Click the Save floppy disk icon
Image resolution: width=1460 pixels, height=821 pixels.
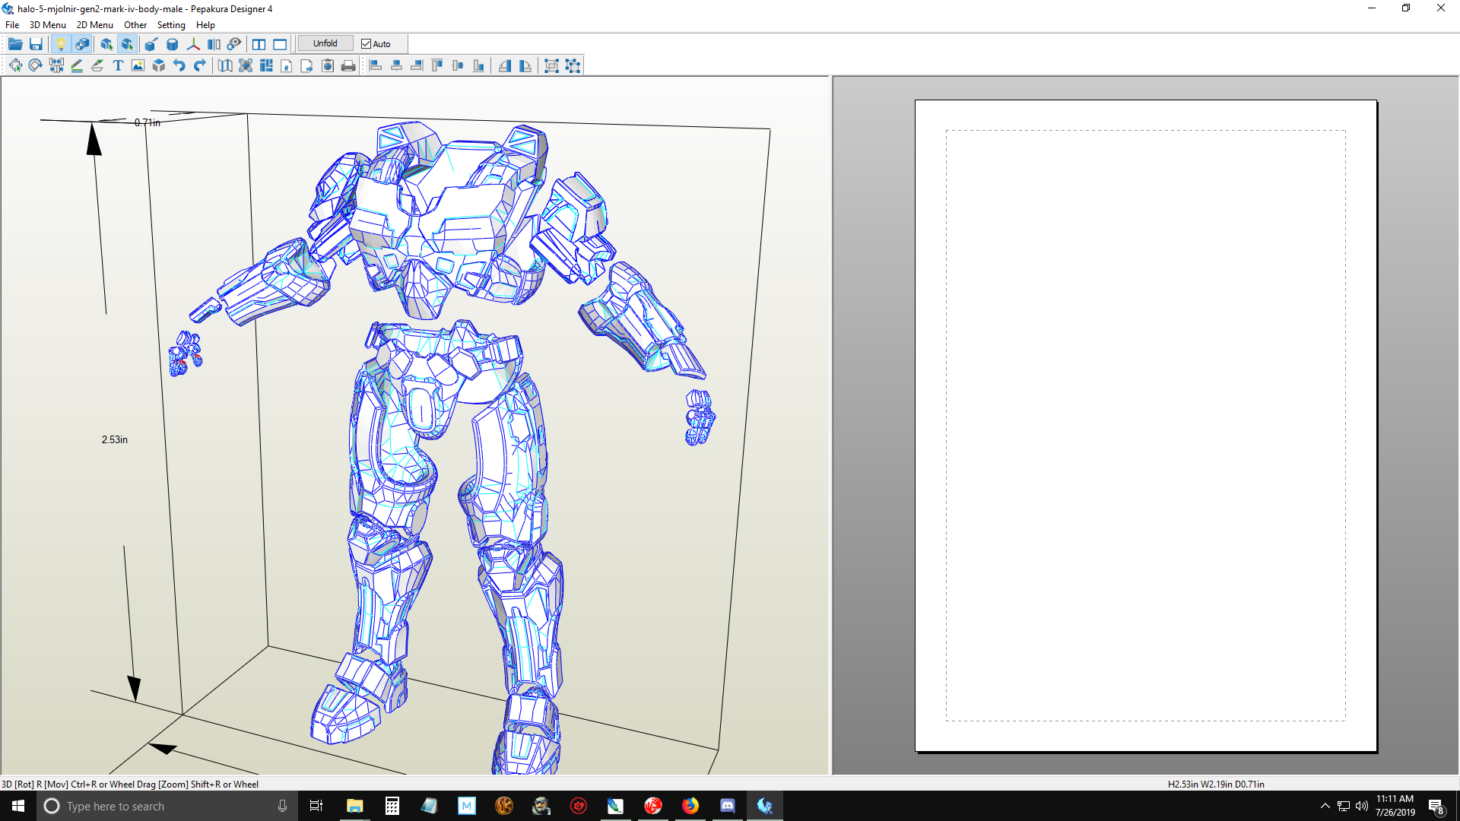(x=36, y=44)
